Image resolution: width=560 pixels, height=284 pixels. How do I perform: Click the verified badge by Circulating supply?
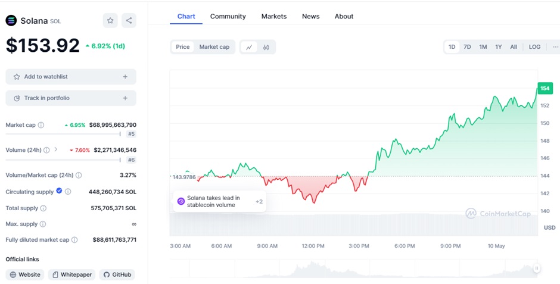59,191
